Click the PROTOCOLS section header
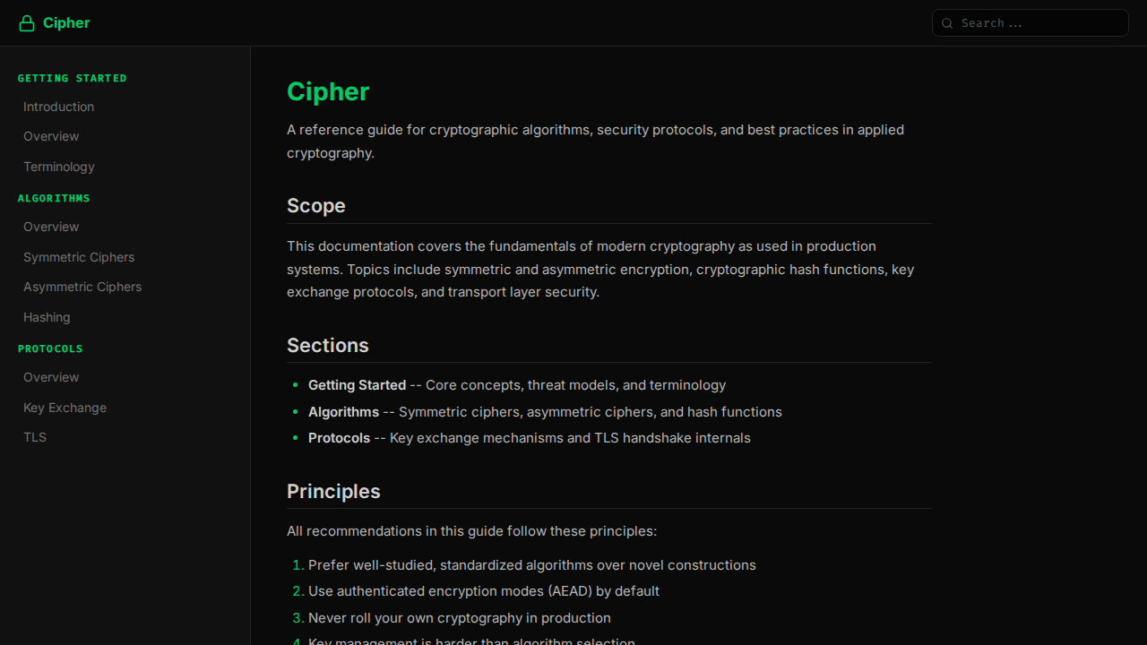Image resolution: width=1147 pixels, height=645 pixels. tap(50, 348)
